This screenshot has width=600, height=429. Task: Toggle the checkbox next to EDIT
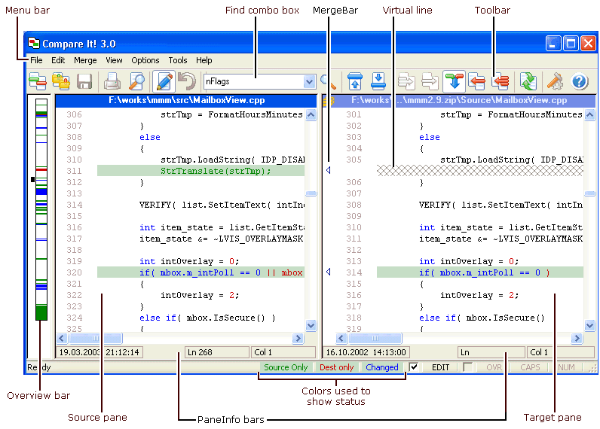[413, 367]
